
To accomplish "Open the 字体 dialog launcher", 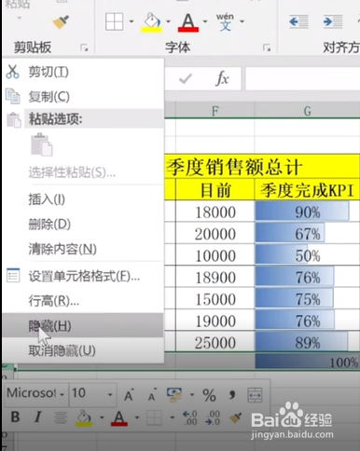I will click(267, 48).
